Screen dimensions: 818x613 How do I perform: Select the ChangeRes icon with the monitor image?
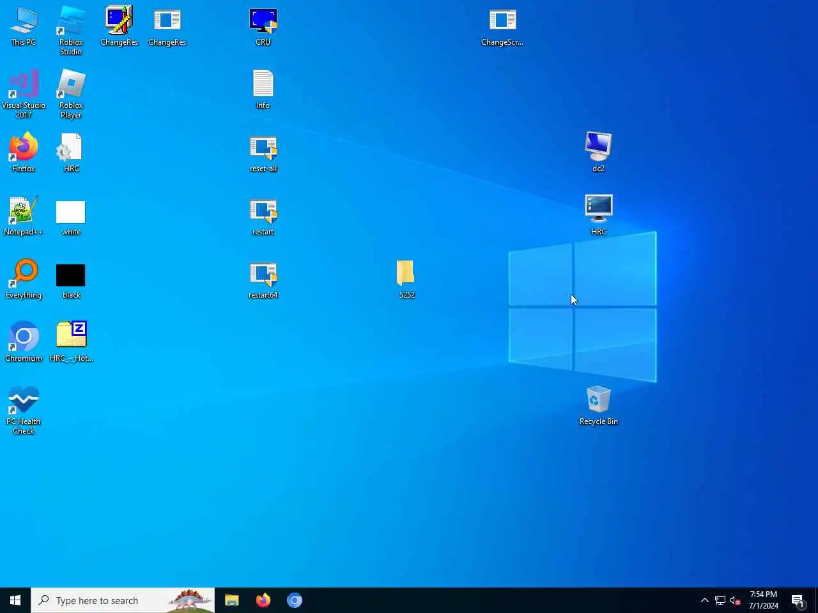pyautogui.click(x=120, y=27)
